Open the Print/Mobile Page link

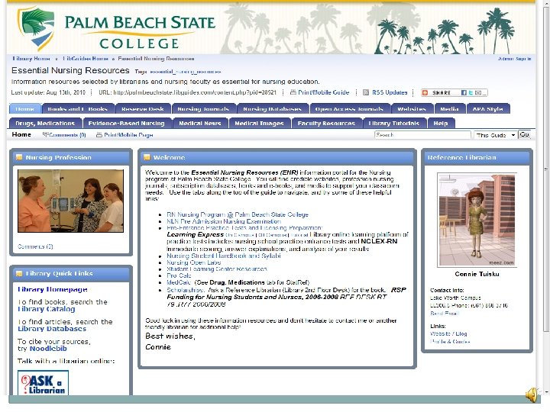coord(129,135)
